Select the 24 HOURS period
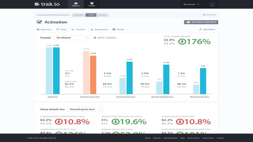The image size is (253, 142). click(x=79, y=15)
